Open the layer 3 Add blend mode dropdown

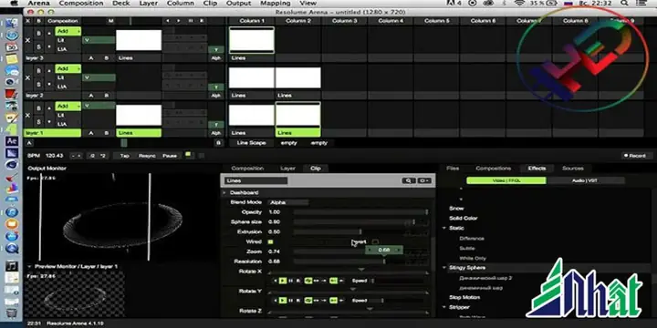click(x=68, y=31)
